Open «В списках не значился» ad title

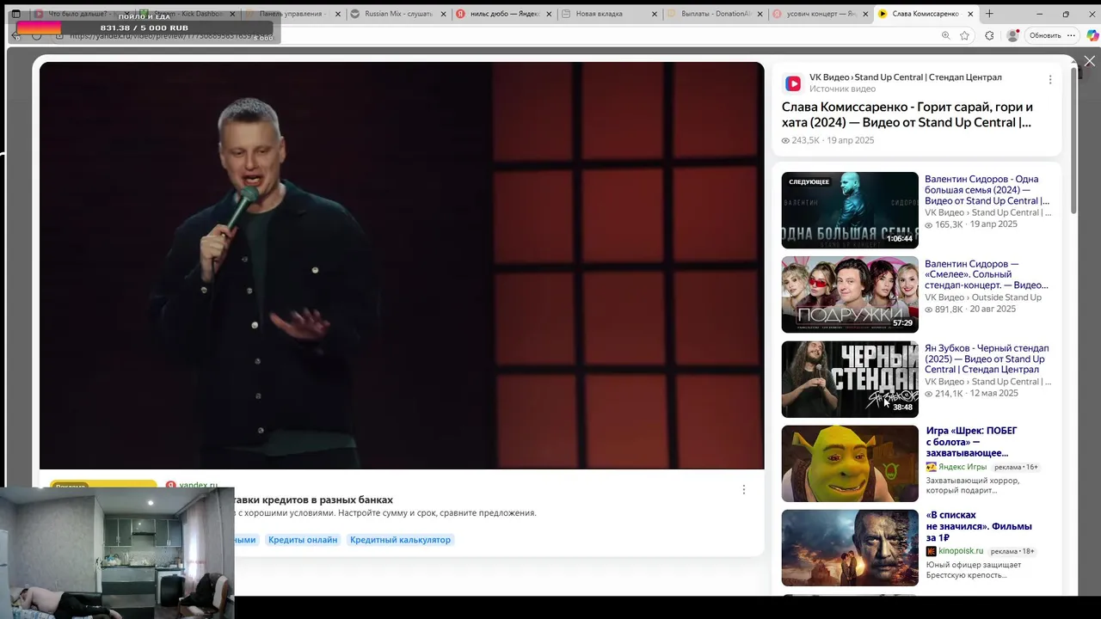click(x=979, y=526)
